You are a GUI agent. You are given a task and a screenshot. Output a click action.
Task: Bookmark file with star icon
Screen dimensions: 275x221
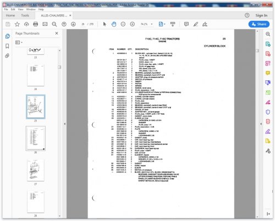(17, 24)
